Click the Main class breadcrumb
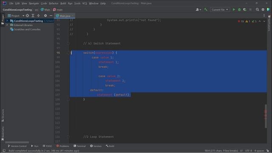Image resolution: width=272 pixels, height=153 pixels. [x=45, y=10]
